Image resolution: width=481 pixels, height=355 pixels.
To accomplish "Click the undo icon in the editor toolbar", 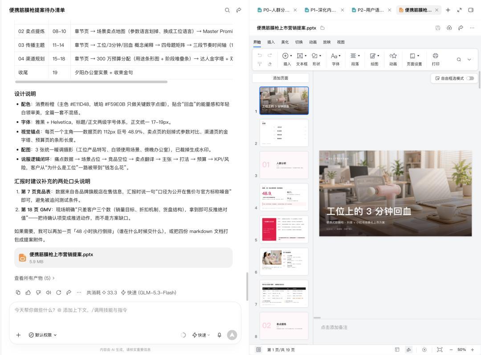I will (260, 56).
